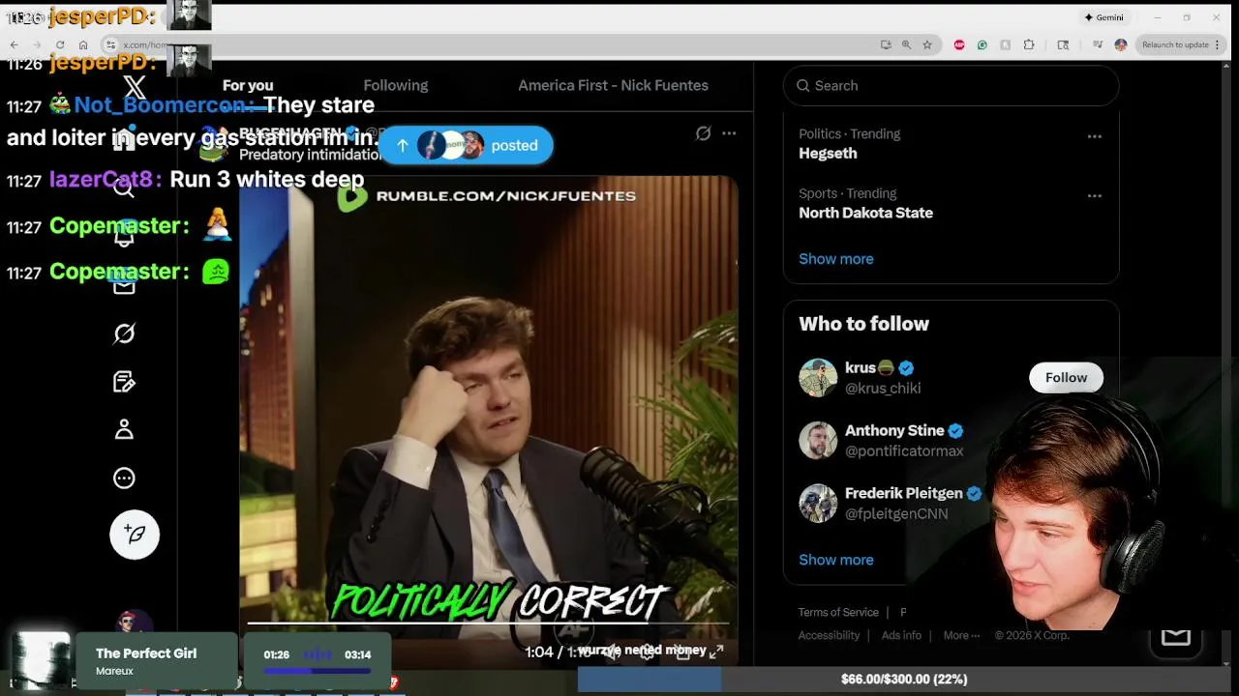This screenshot has height=696, width=1239.
Task: Open the sidebar icon between Grok and Profile
Action: point(124,382)
